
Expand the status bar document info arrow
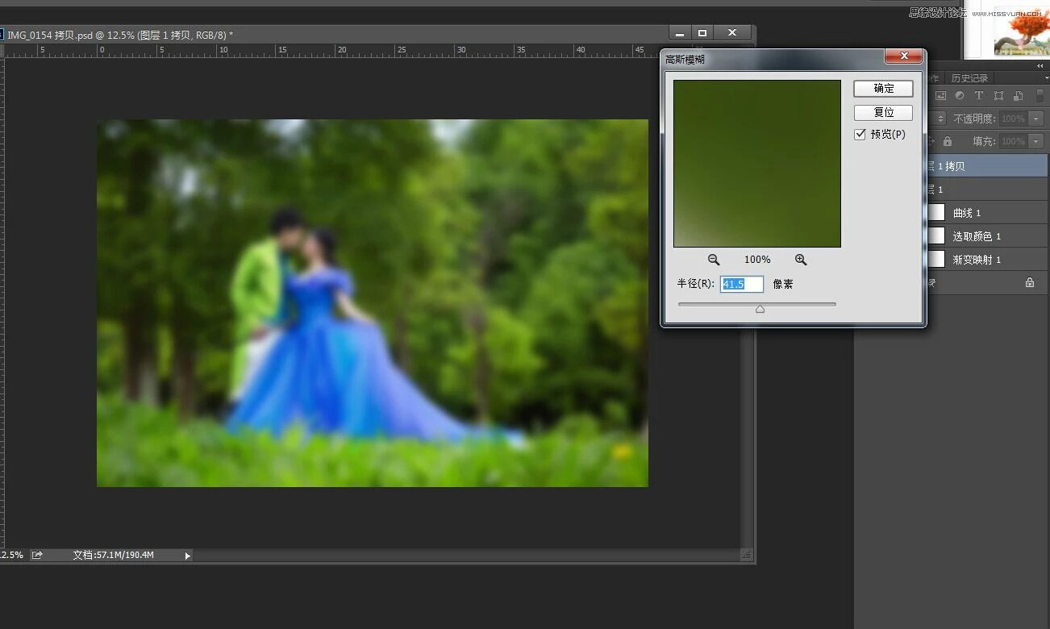(187, 556)
